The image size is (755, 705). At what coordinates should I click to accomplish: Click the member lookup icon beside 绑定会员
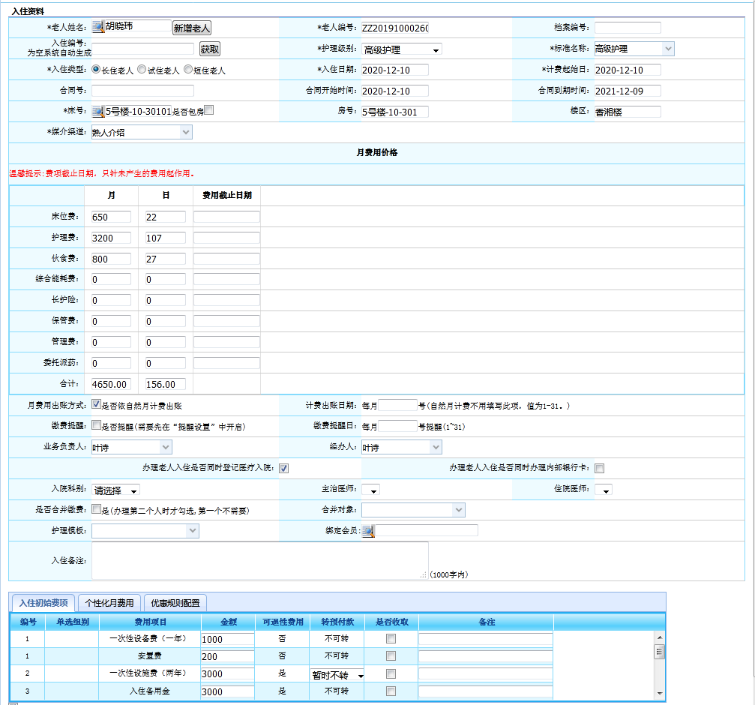pos(367,531)
